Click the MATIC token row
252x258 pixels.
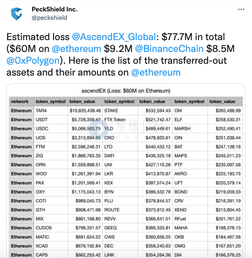[126, 237]
